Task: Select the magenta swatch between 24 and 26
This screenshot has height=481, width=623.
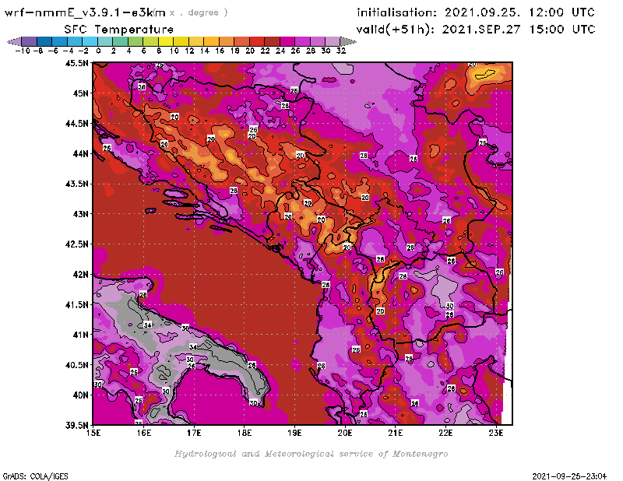Action: [x=287, y=42]
